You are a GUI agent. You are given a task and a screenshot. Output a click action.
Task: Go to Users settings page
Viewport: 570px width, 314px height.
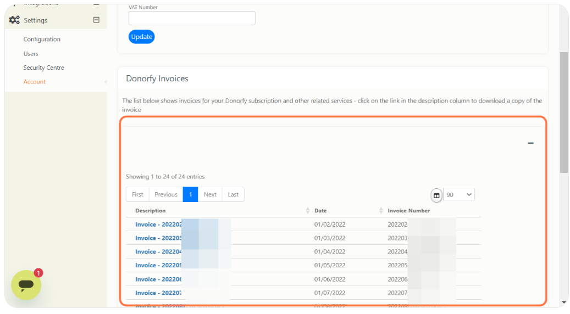pos(31,54)
